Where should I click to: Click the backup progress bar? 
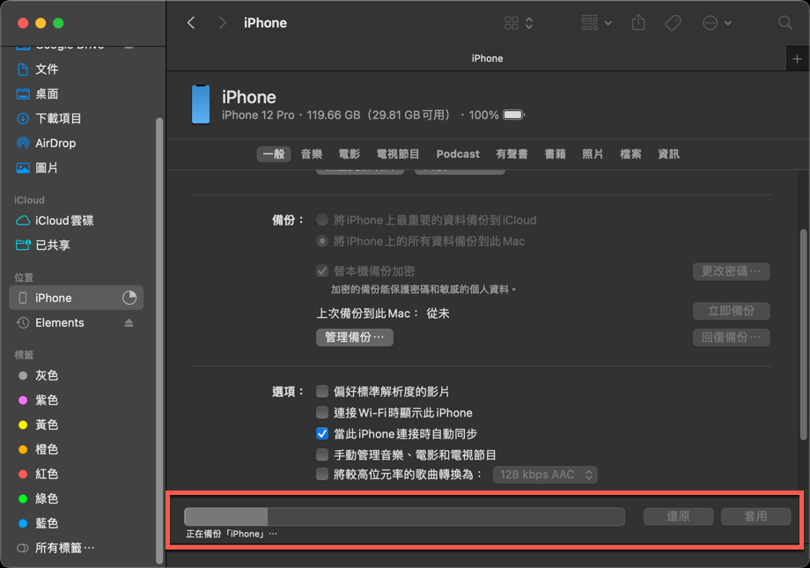(404, 516)
